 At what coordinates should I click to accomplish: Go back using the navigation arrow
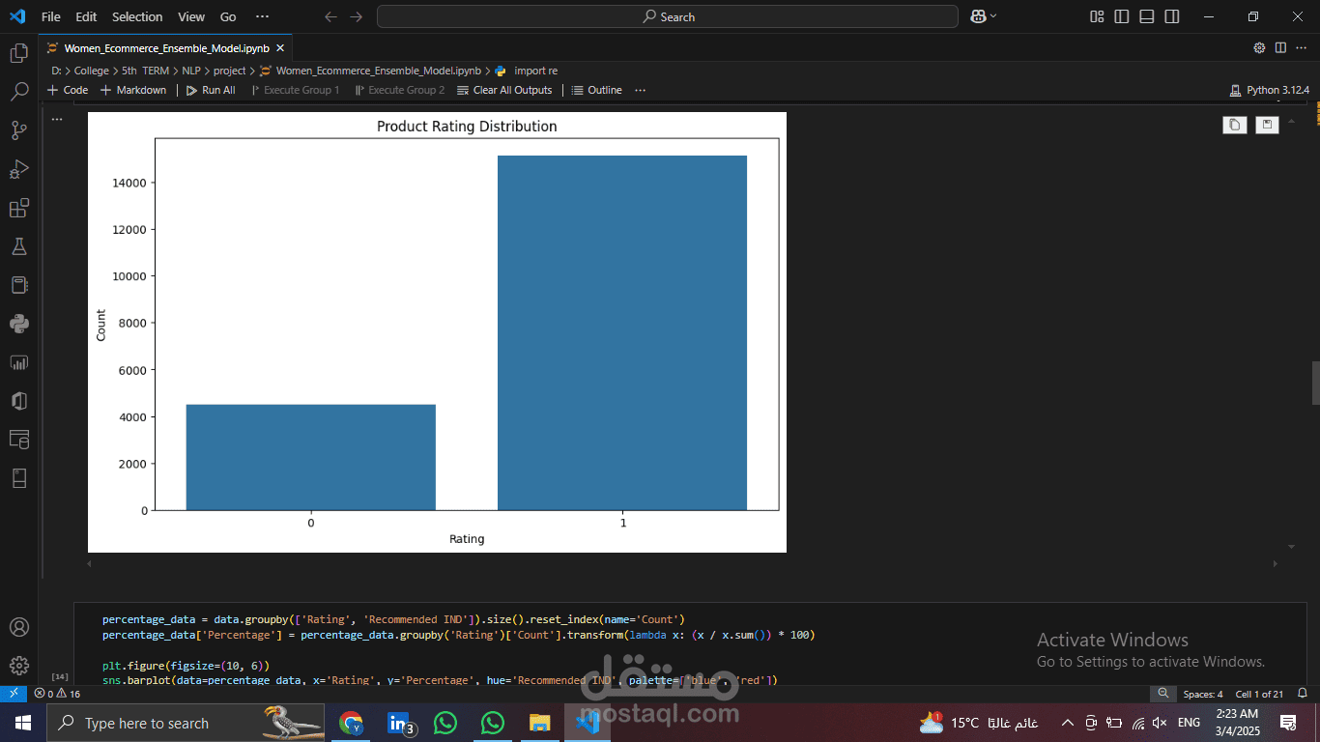coord(331,16)
